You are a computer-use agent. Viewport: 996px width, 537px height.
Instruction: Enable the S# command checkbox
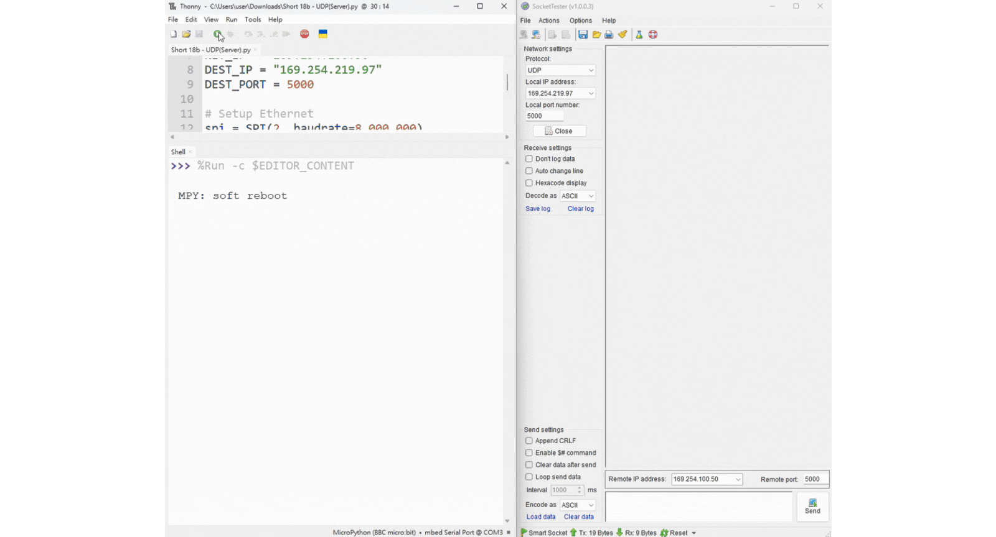pyautogui.click(x=529, y=453)
